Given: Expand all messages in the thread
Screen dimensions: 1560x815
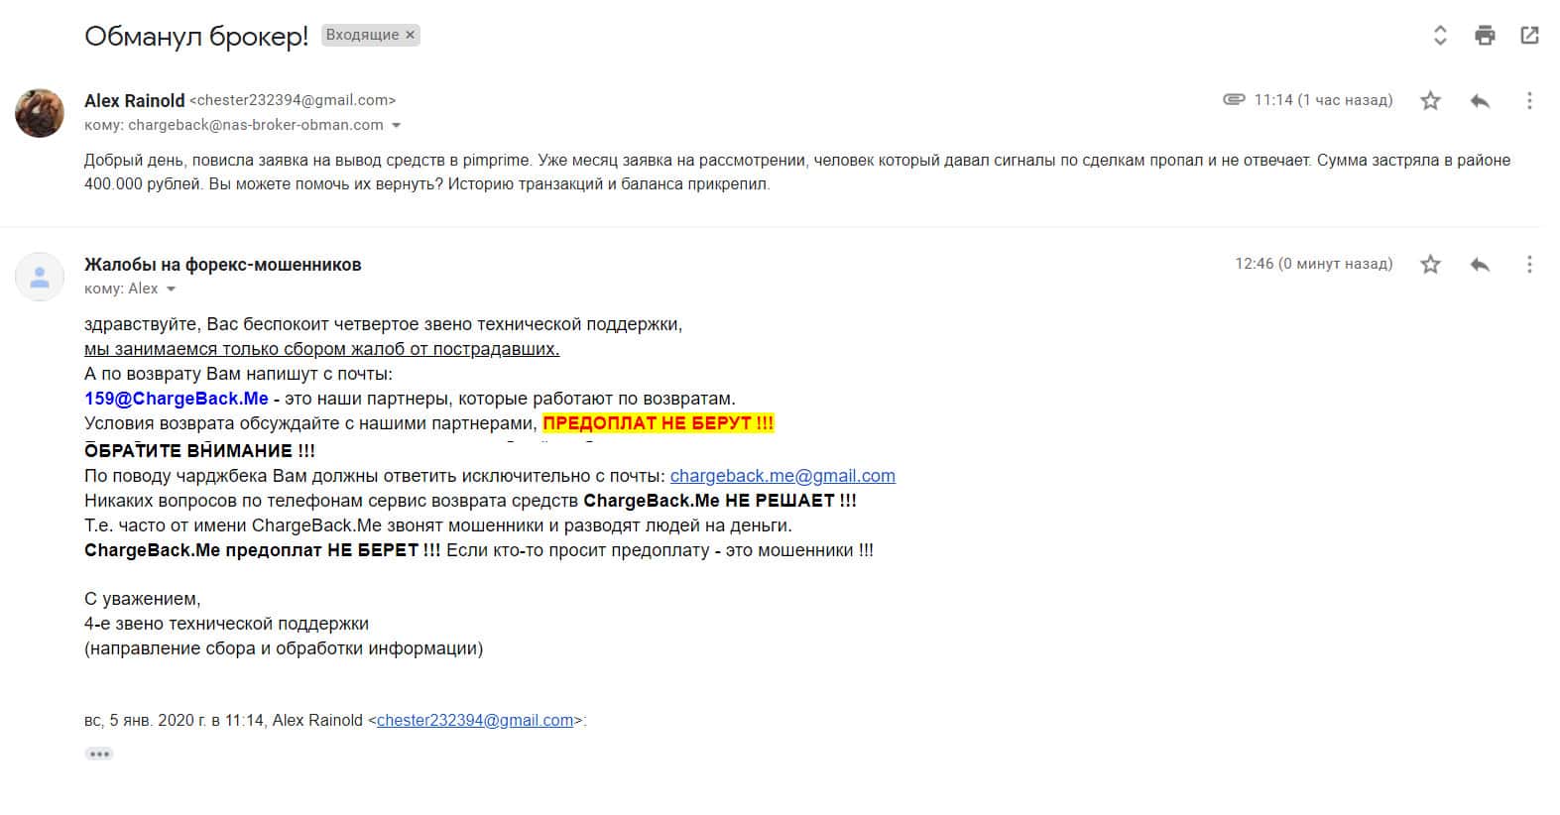Looking at the screenshot, I should (x=1440, y=36).
